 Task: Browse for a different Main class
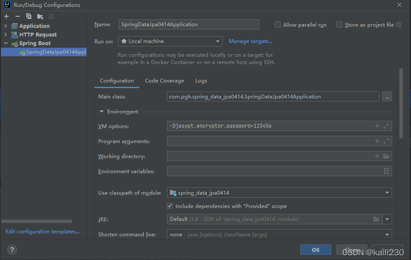coord(387,96)
